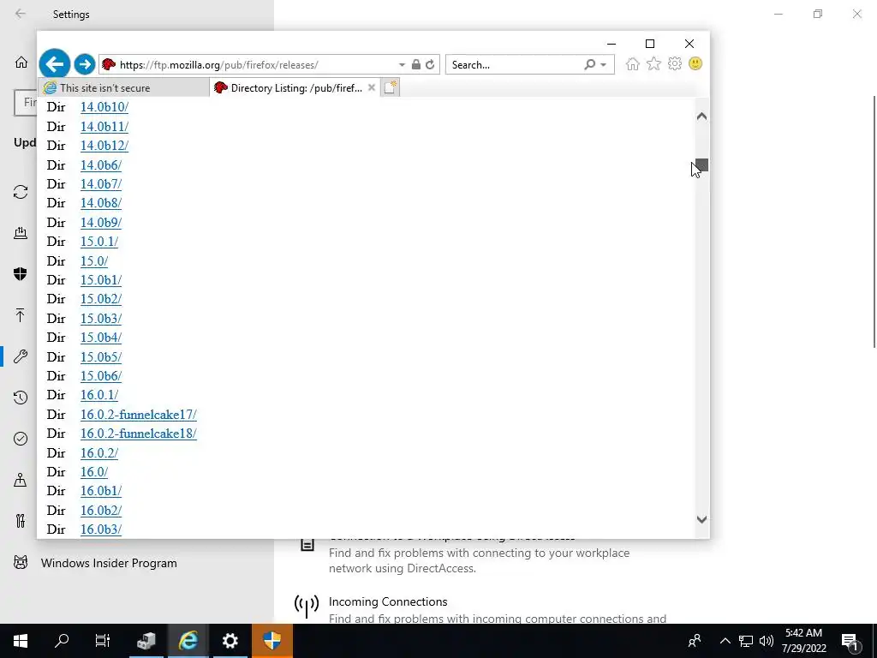Open the 15.0.1/ directory link
The width and height of the screenshot is (877, 658).
(99, 242)
